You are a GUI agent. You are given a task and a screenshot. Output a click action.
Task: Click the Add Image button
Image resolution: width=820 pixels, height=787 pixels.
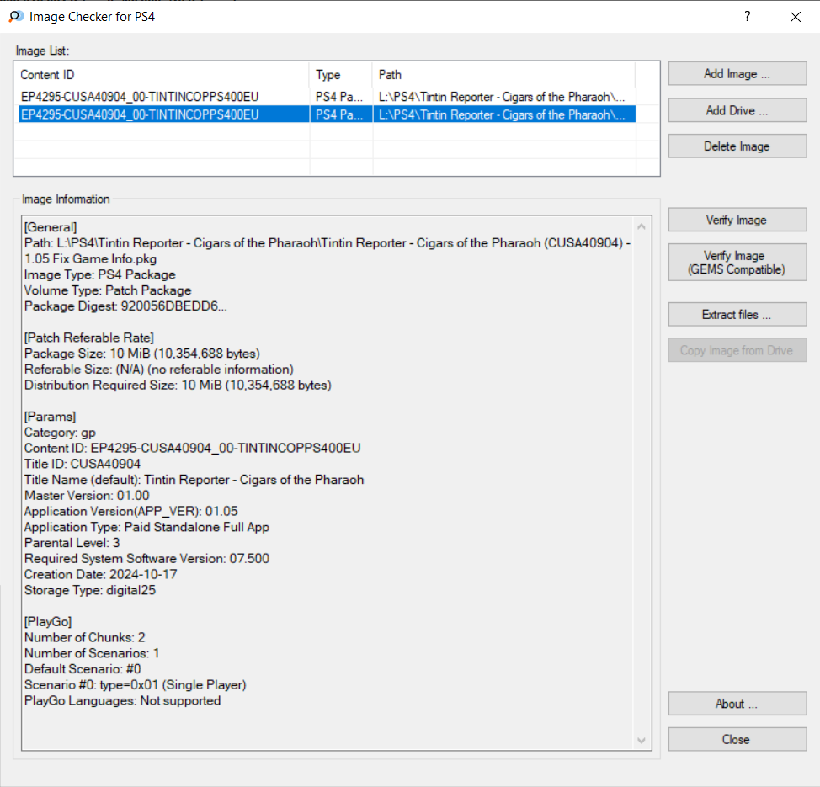click(737, 74)
